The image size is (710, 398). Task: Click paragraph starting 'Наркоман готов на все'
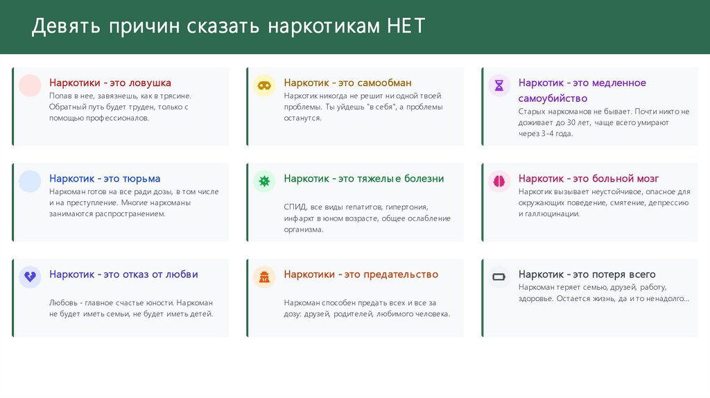[x=134, y=202]
